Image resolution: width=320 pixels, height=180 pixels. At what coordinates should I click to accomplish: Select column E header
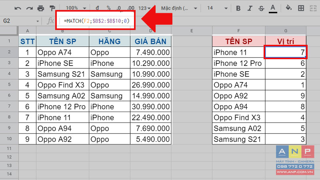pos(192,31)
